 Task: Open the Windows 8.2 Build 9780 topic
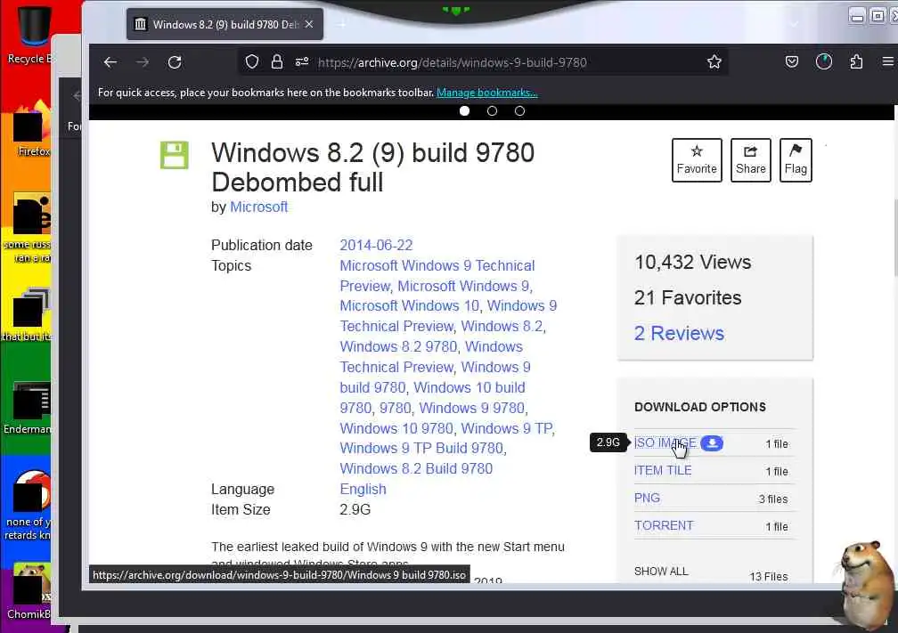click(416, 468)
